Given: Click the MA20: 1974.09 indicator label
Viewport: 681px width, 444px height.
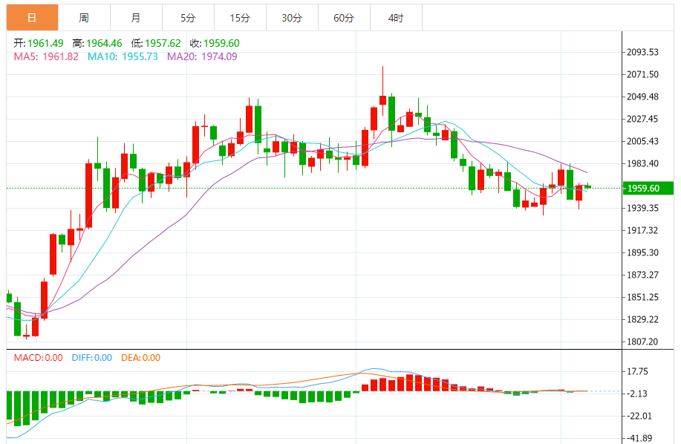Looking at the screenshot, I should 203,57.
